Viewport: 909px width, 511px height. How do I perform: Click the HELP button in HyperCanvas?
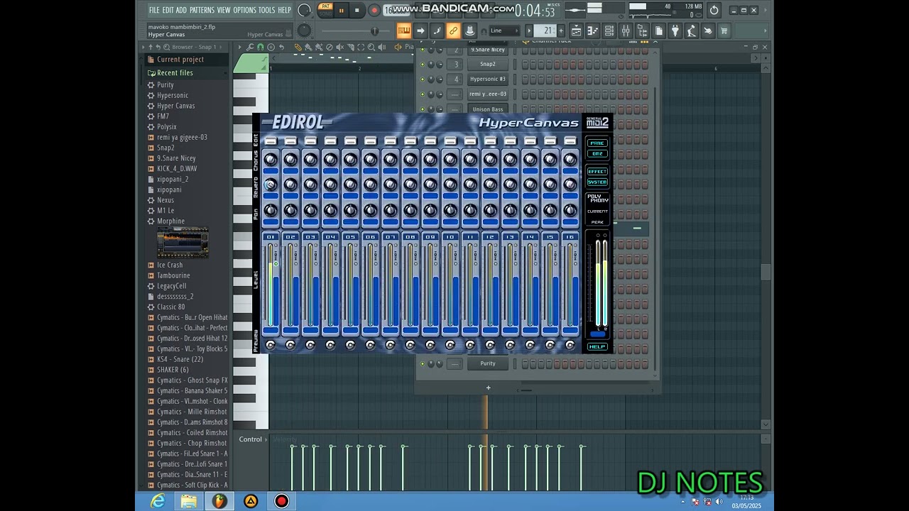tap(597, 346)
